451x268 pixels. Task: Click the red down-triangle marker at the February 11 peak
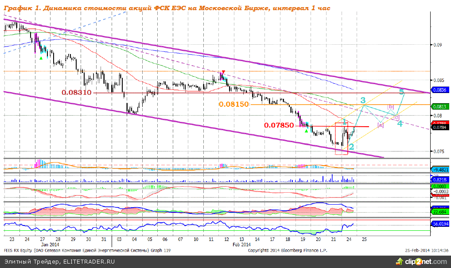click(223, 72)
